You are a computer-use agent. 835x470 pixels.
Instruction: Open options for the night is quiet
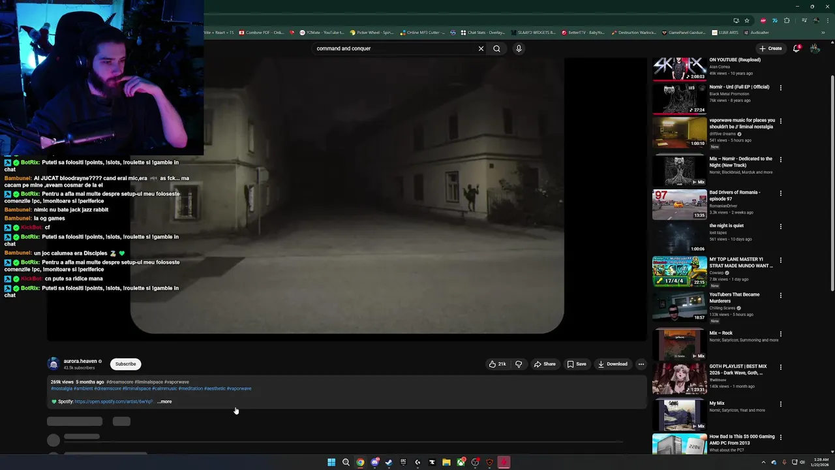pyautogui.click(x=781, y=227)
